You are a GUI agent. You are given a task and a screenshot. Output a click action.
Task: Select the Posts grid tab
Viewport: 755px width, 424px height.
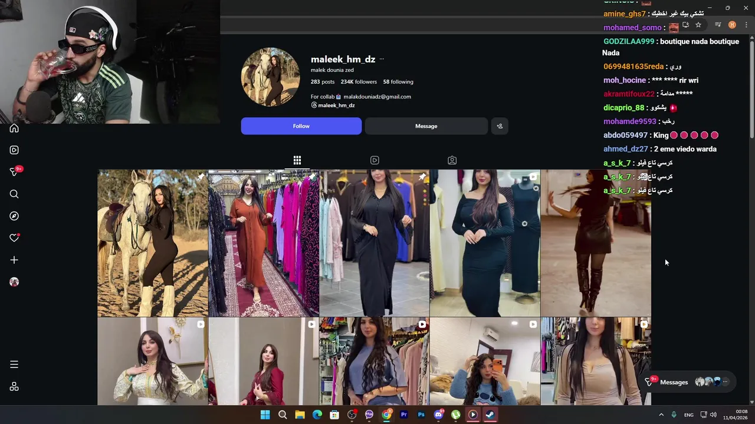pos(297,160)
